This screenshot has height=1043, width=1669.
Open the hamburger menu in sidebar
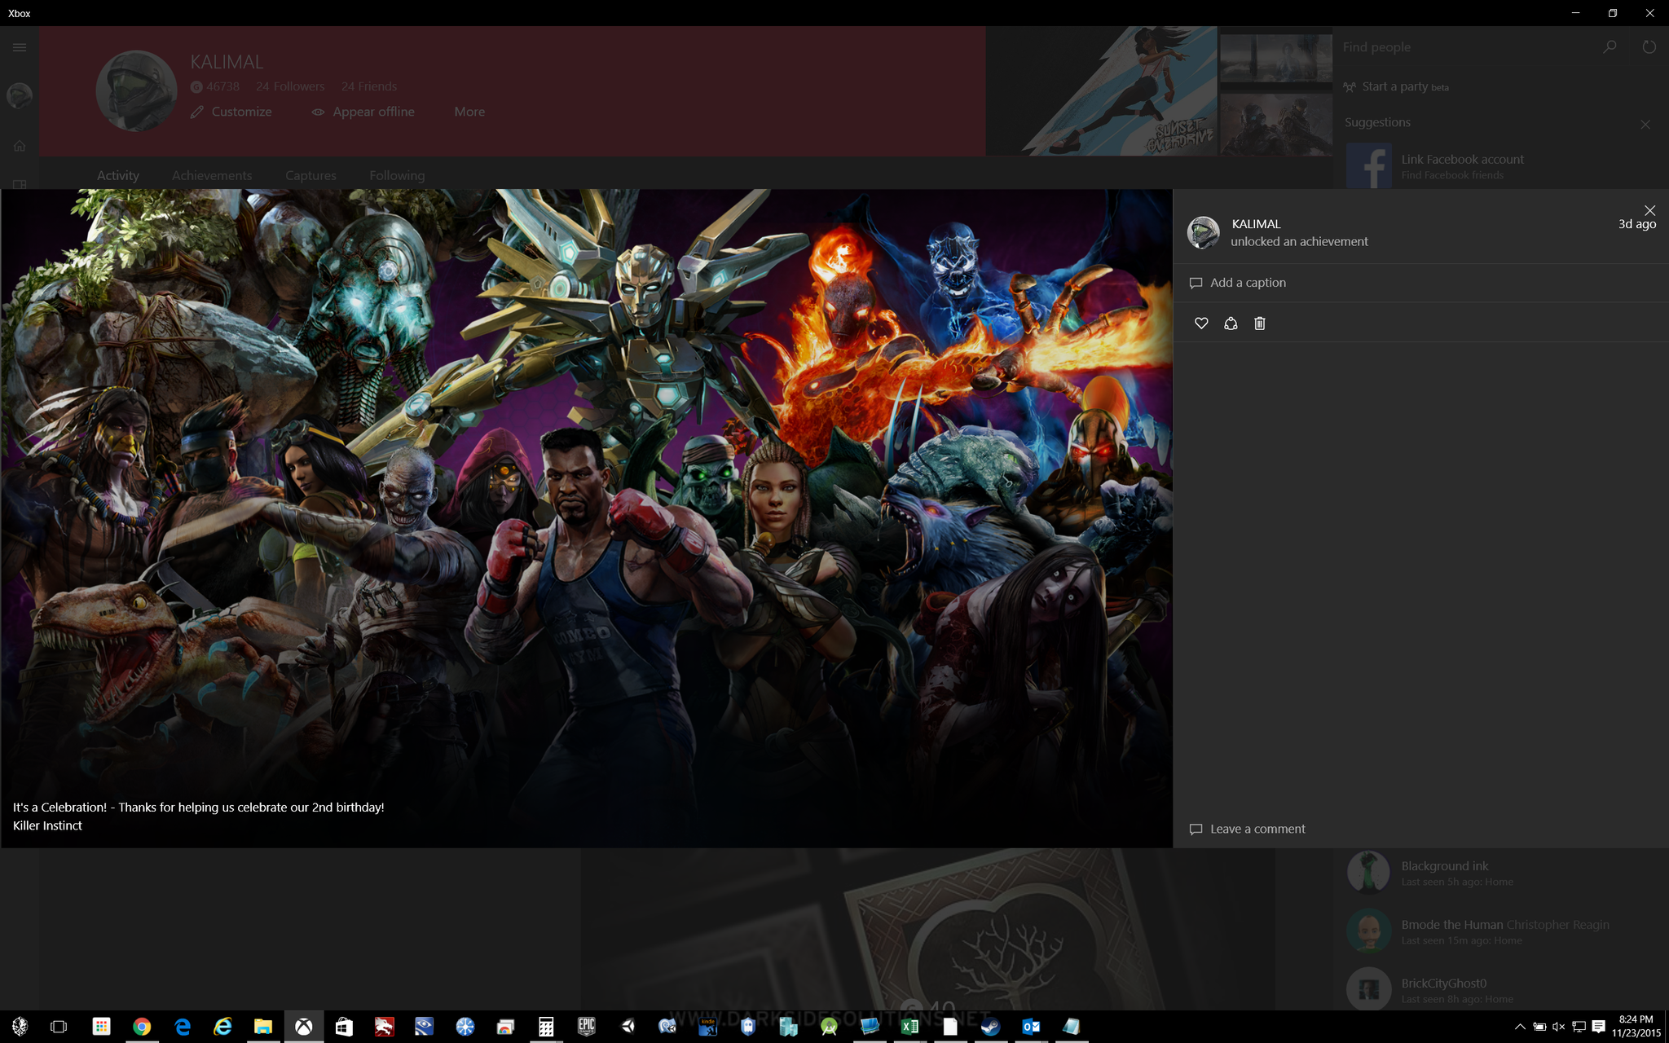coord(20,47)
